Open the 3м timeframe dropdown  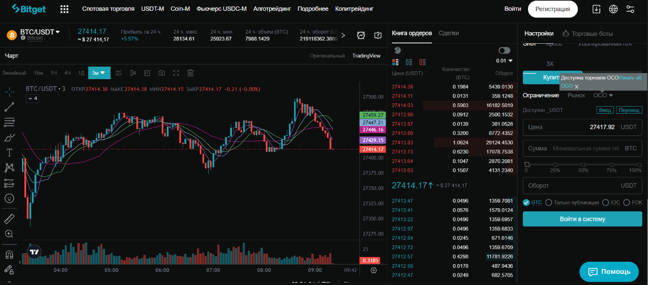99,73
